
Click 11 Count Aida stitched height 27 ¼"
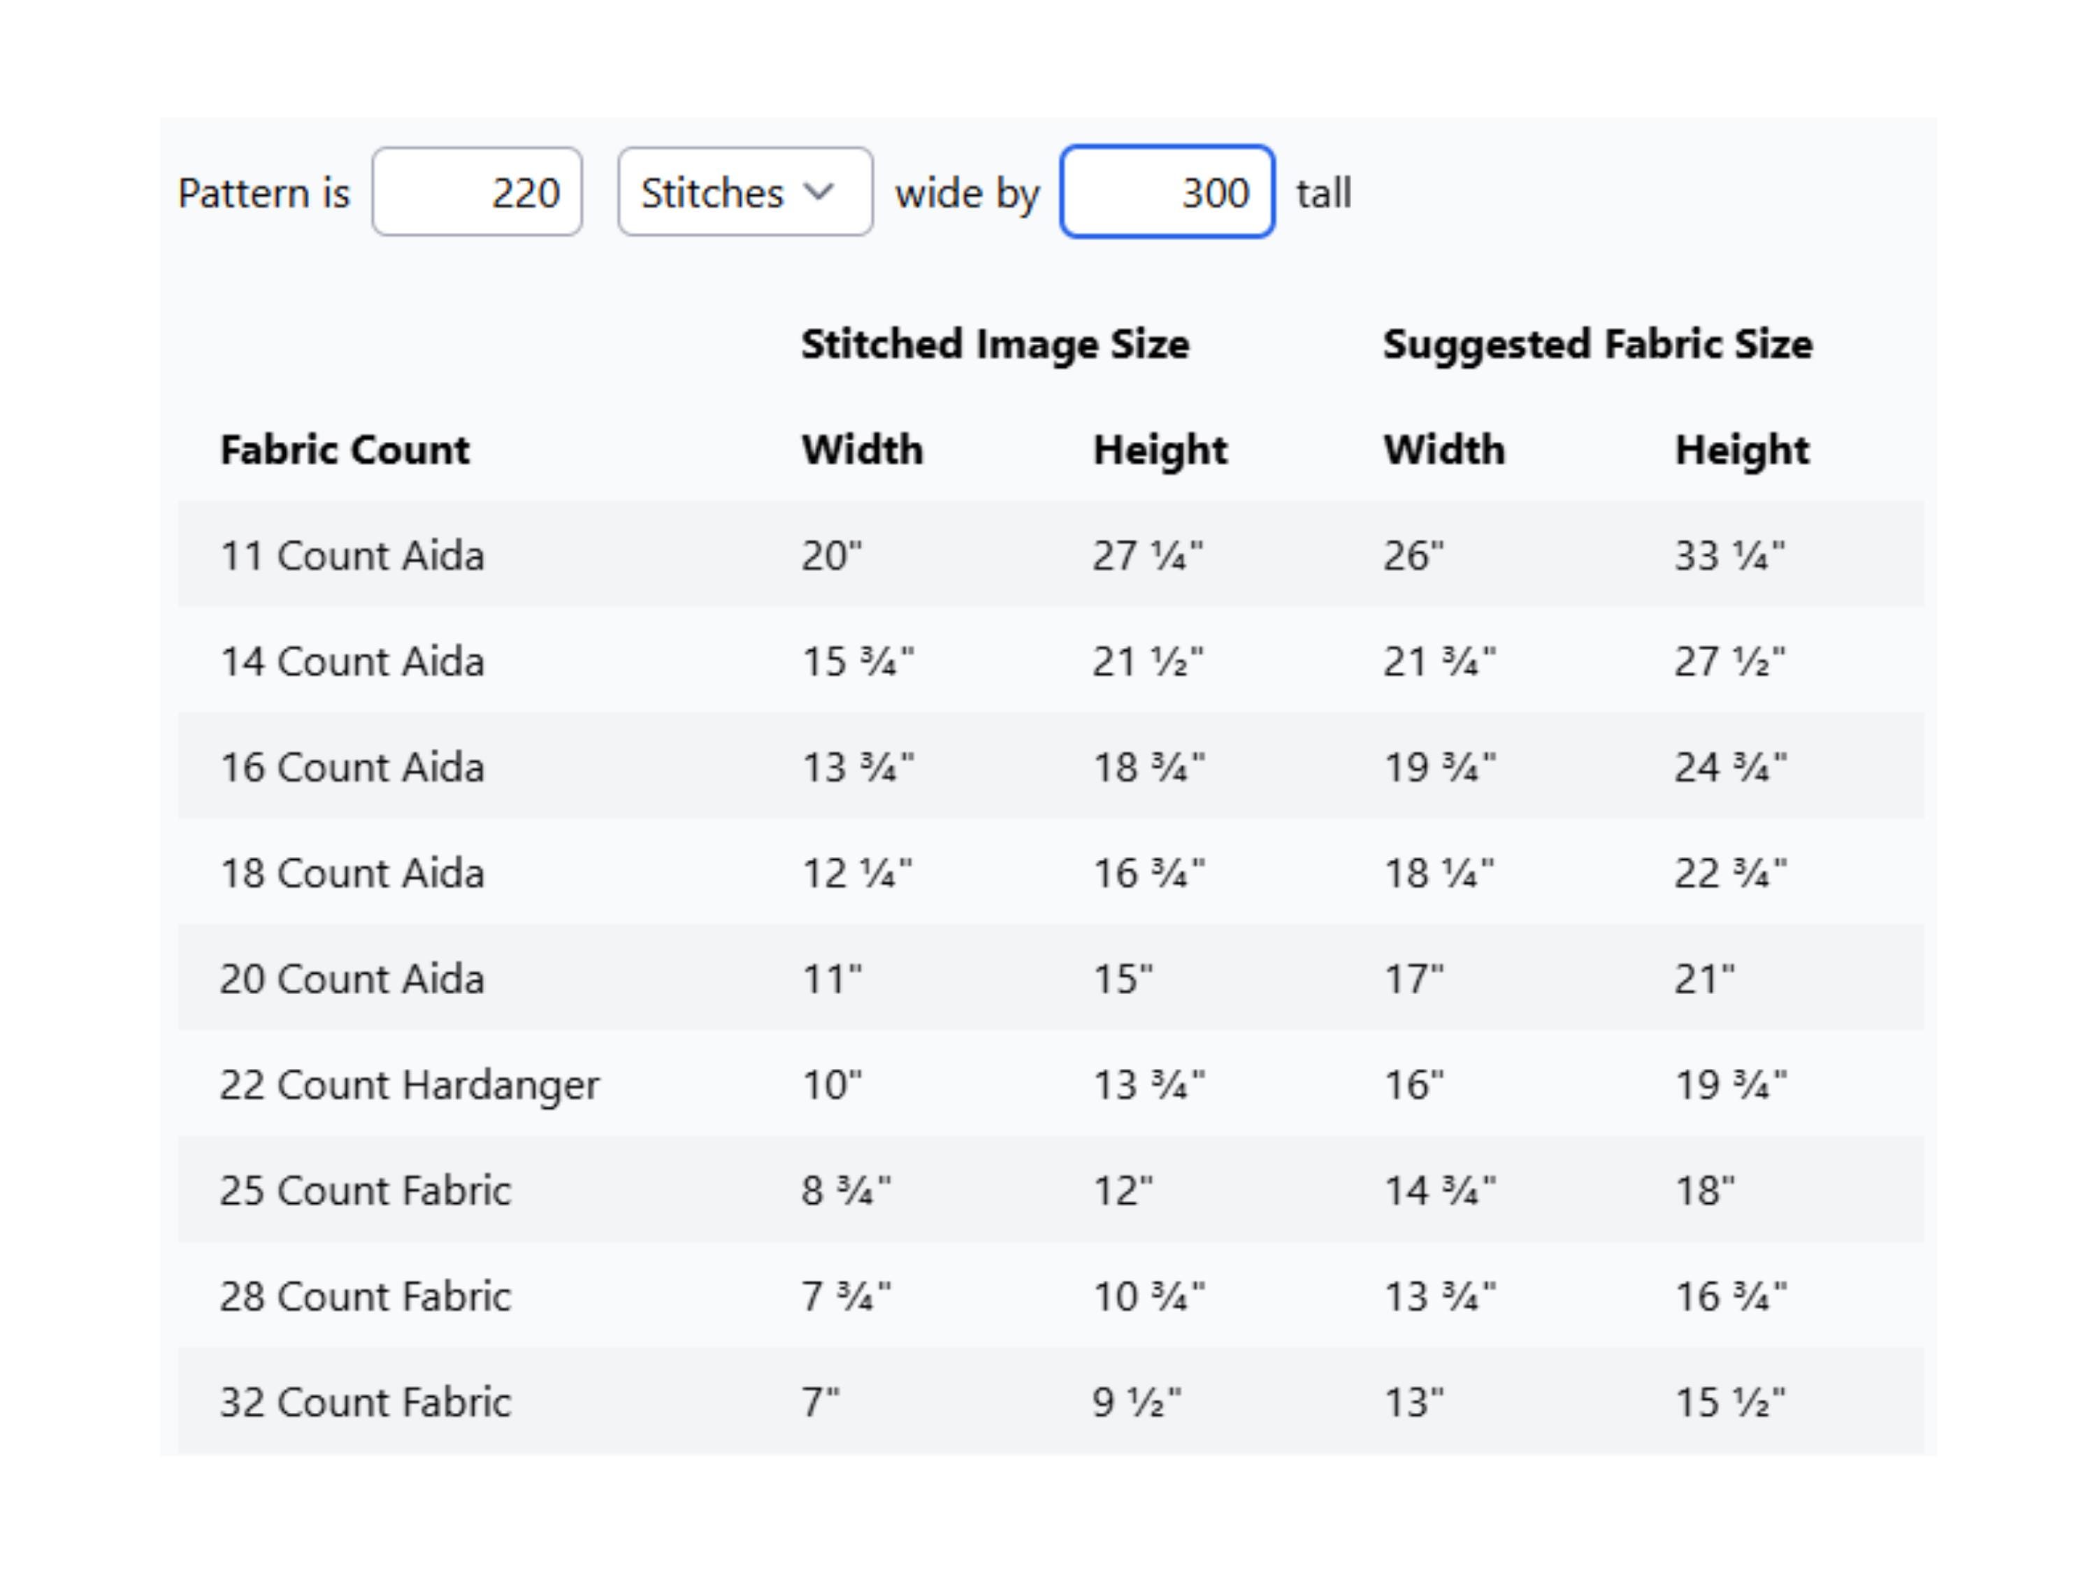point(1147,556)
